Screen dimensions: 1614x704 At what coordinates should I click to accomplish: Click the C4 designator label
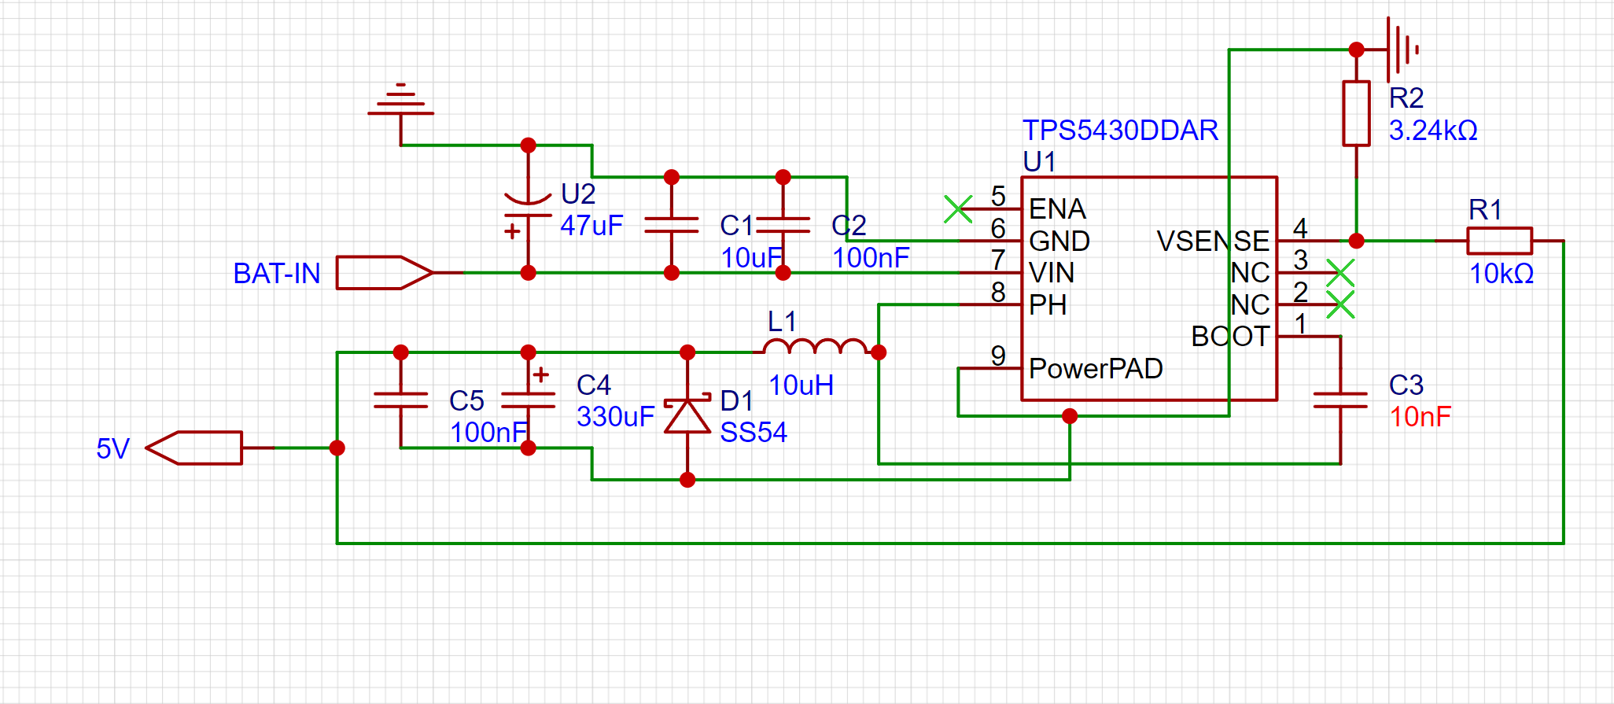(593, 385)
